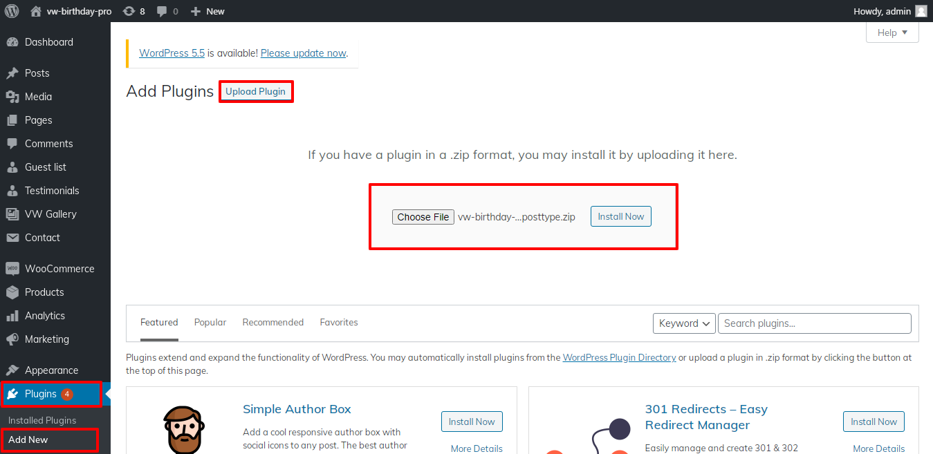Click Install Now for uploaded zip file

[x=620, y=217]
